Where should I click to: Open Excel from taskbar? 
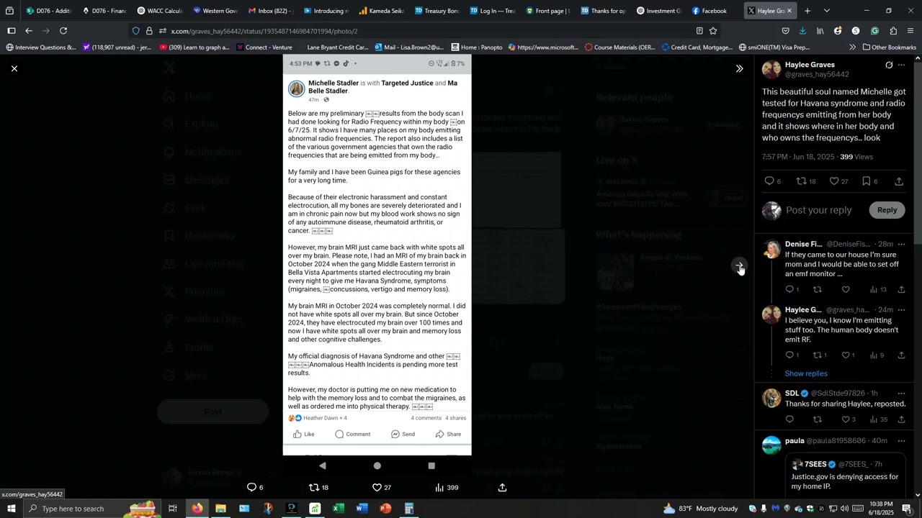339,509
